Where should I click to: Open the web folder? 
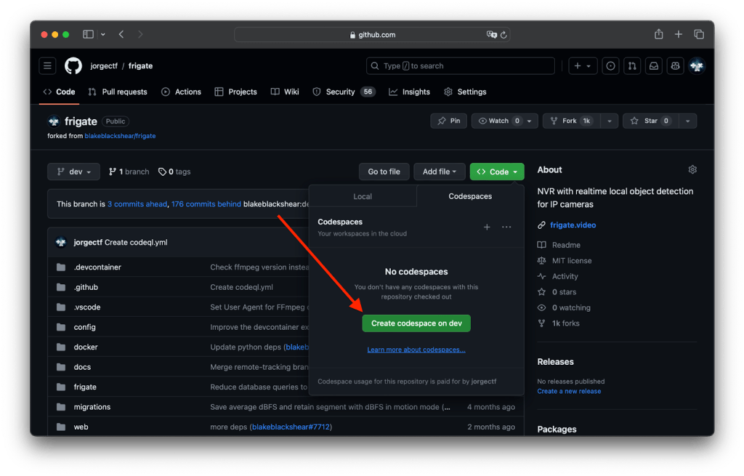point(81,427)
